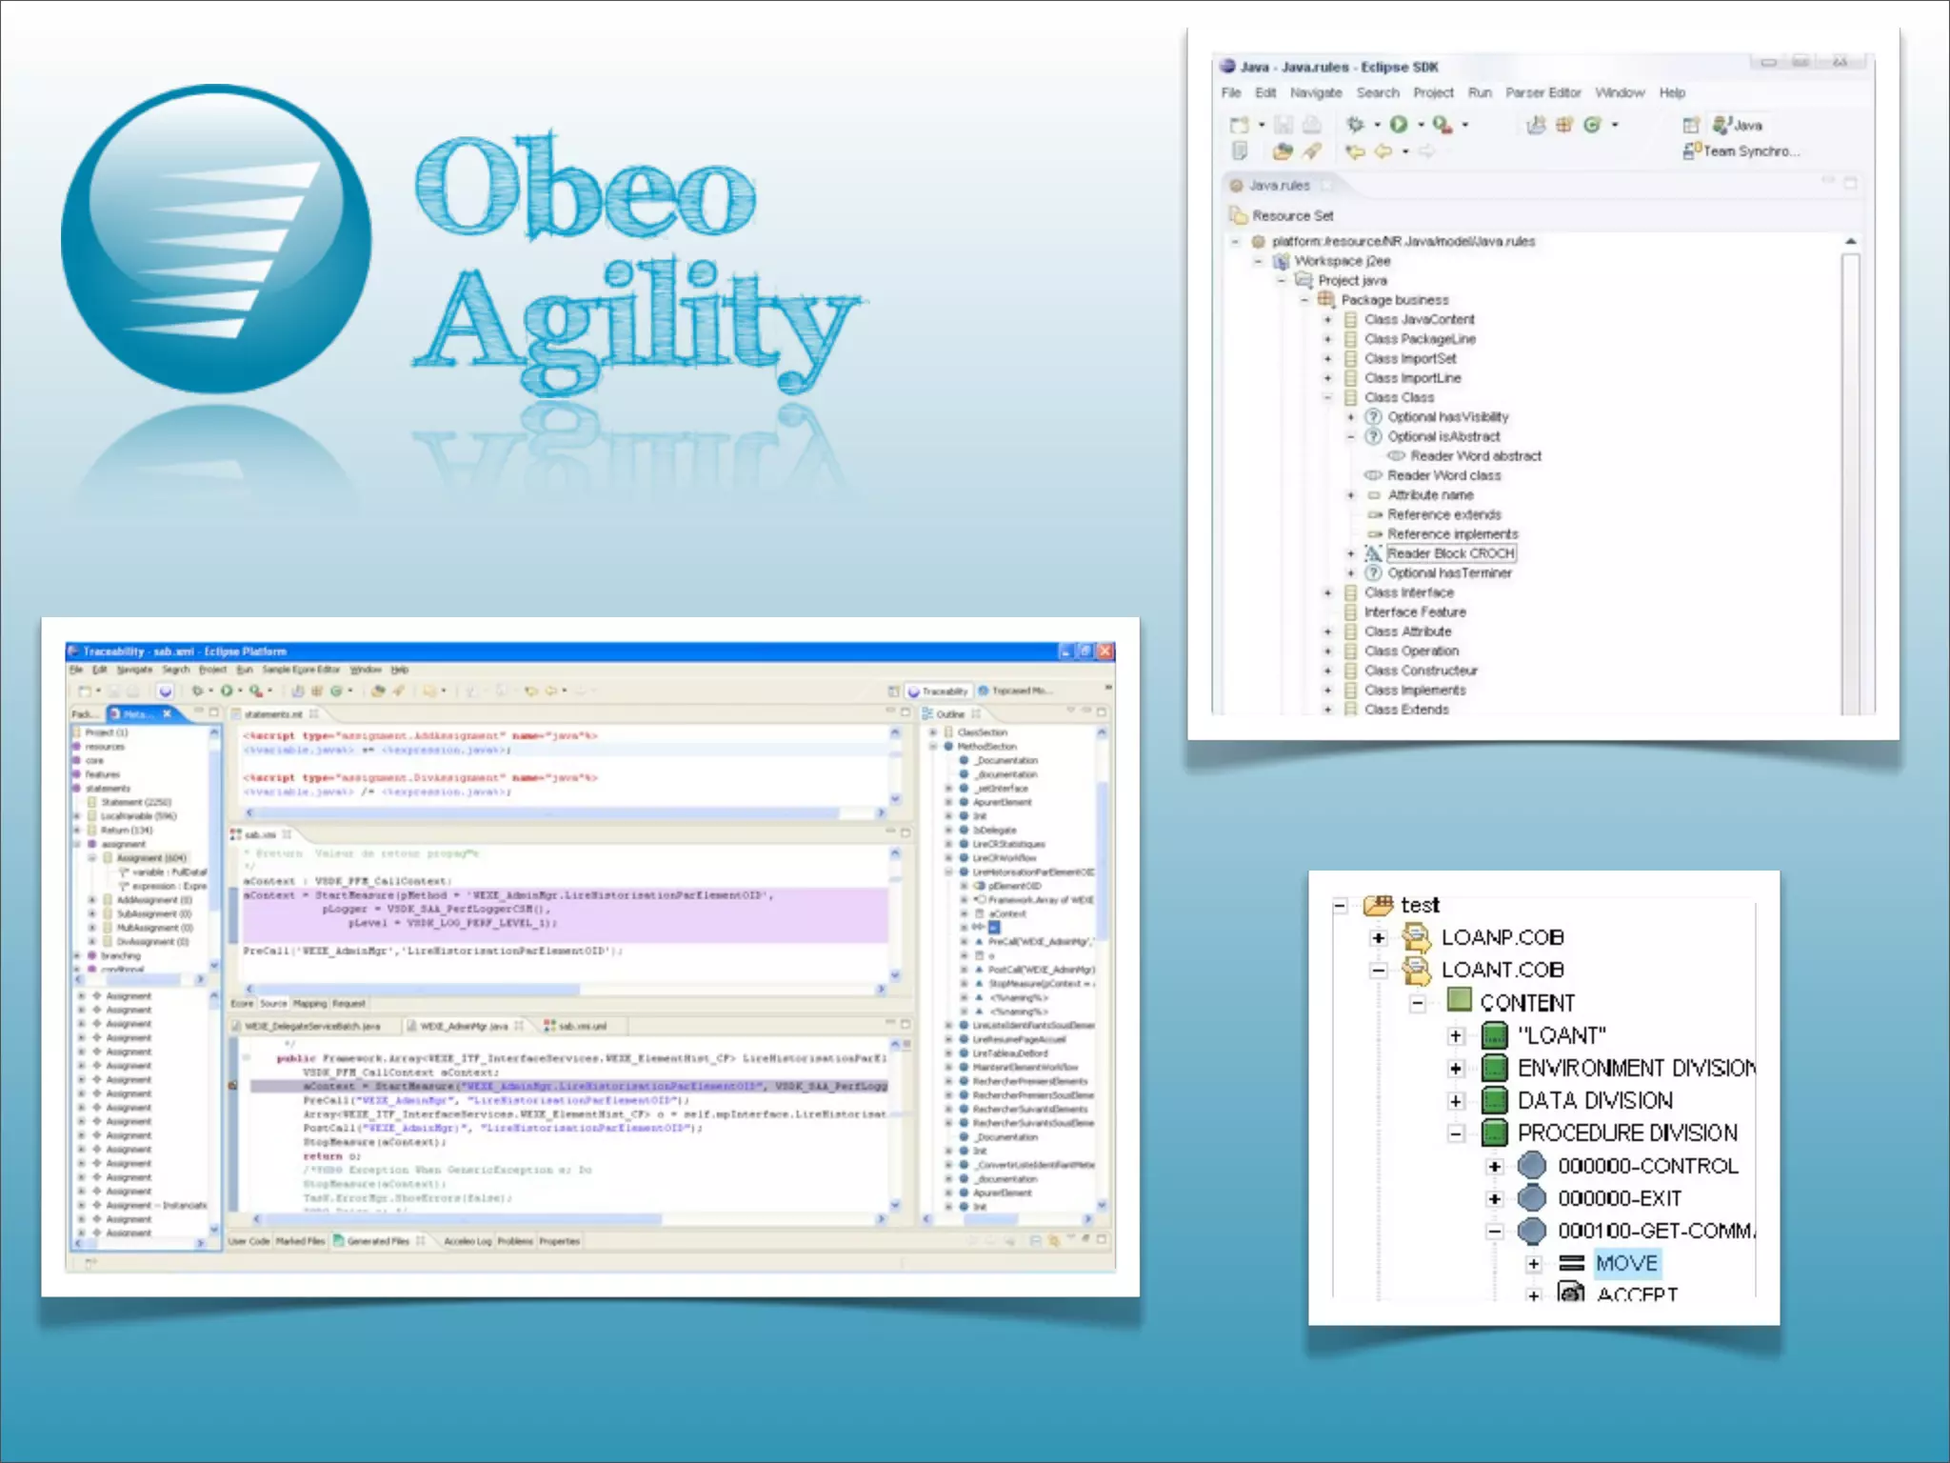The width and height of the screenshot is (1950, 1463).
Task: Click the PROCEDURE DIVISION green block icon
Action: (1495, 1132)
